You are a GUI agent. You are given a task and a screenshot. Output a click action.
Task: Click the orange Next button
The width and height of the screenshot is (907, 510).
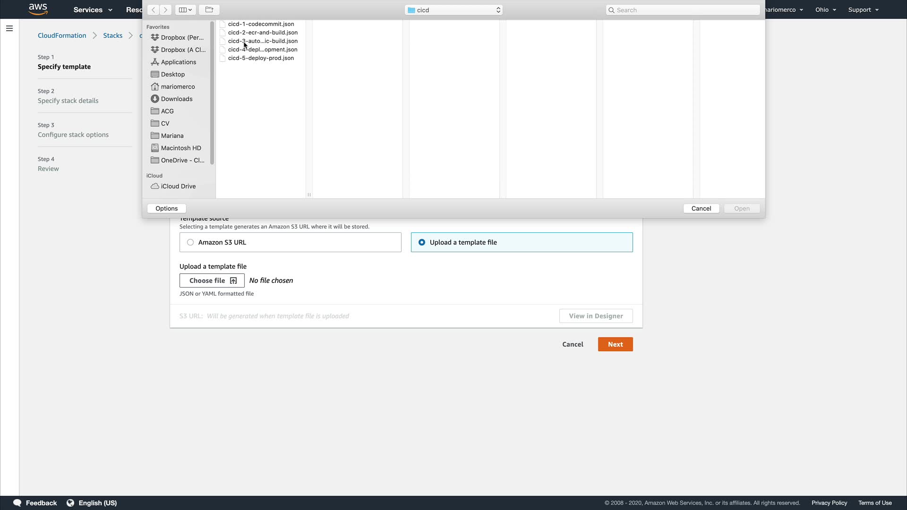coord(615,344)
